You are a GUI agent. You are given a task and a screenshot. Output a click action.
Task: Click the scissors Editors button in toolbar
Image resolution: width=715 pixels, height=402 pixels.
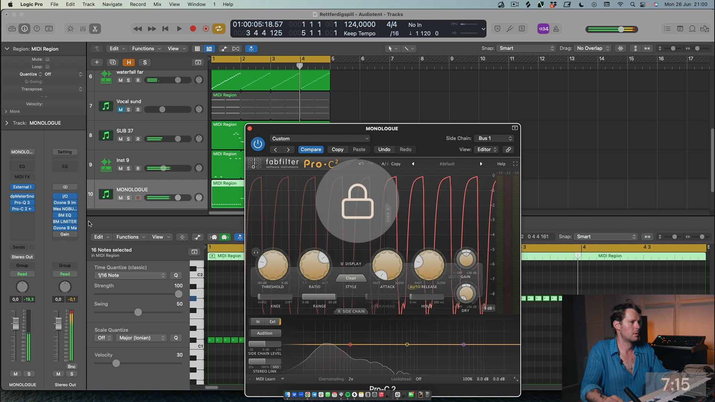pos(95,29)
